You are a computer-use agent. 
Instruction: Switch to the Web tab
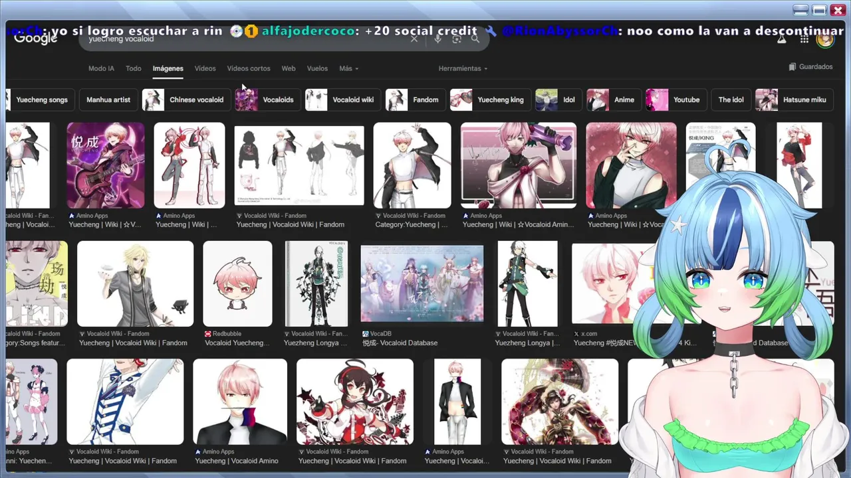(x=289, y=68)
